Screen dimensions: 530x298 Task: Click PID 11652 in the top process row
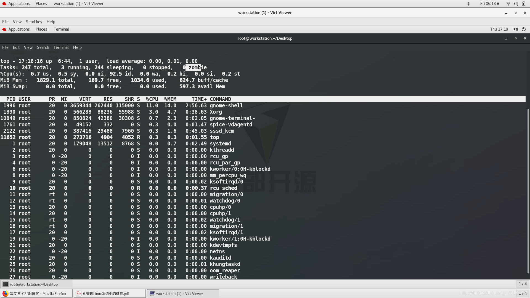pyautogui.click(x=8, y=137)
